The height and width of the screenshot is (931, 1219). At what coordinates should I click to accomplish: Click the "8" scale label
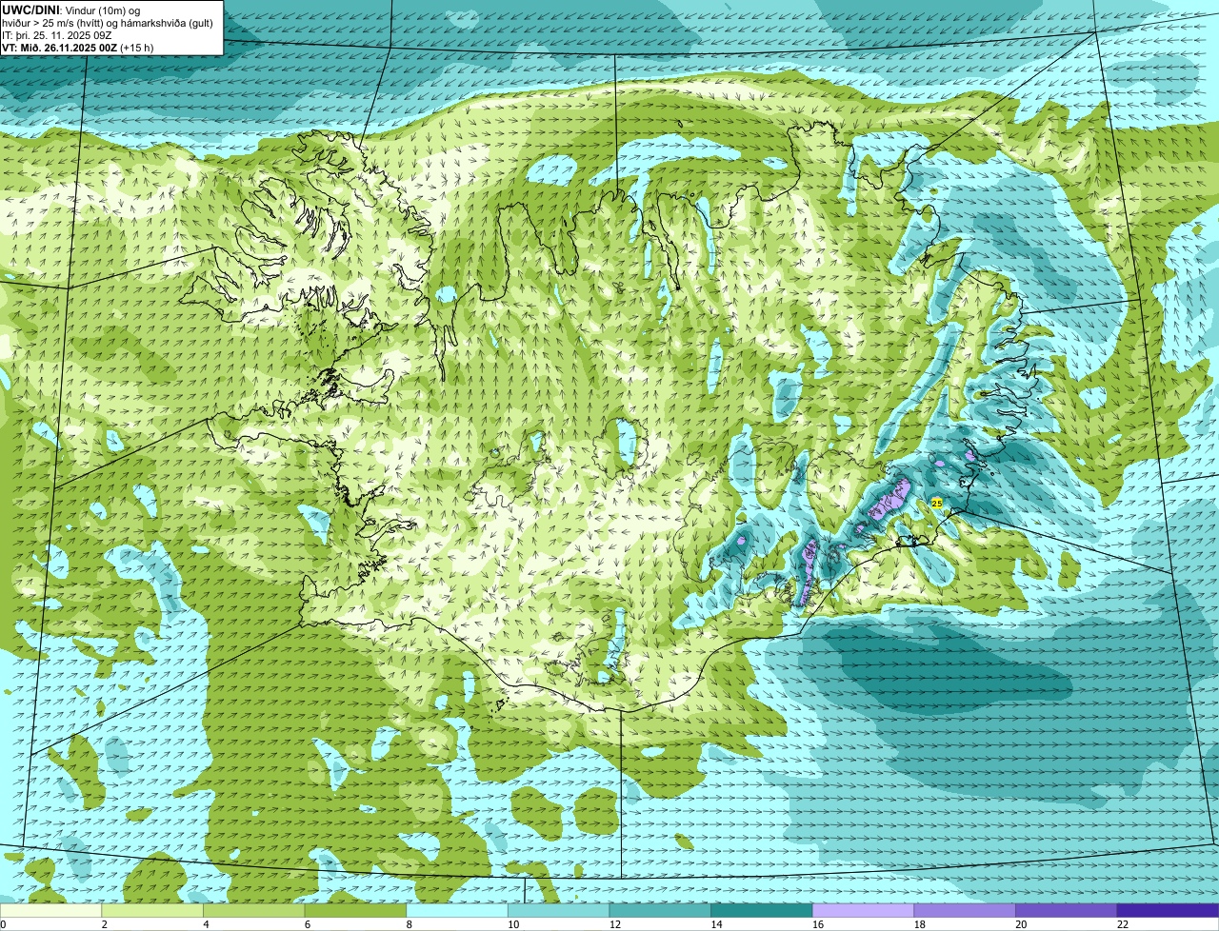click(x=408, y=924)
